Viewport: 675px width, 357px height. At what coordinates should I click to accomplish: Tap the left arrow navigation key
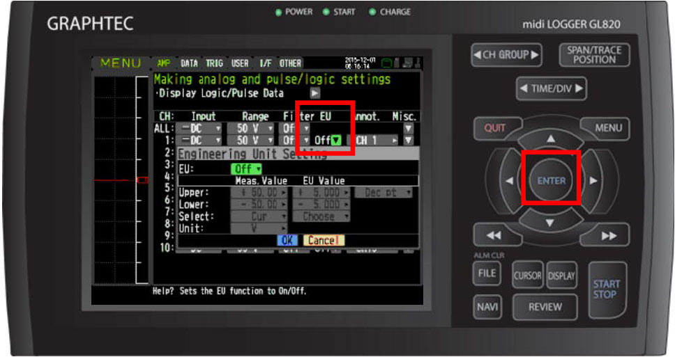[508, 181]
